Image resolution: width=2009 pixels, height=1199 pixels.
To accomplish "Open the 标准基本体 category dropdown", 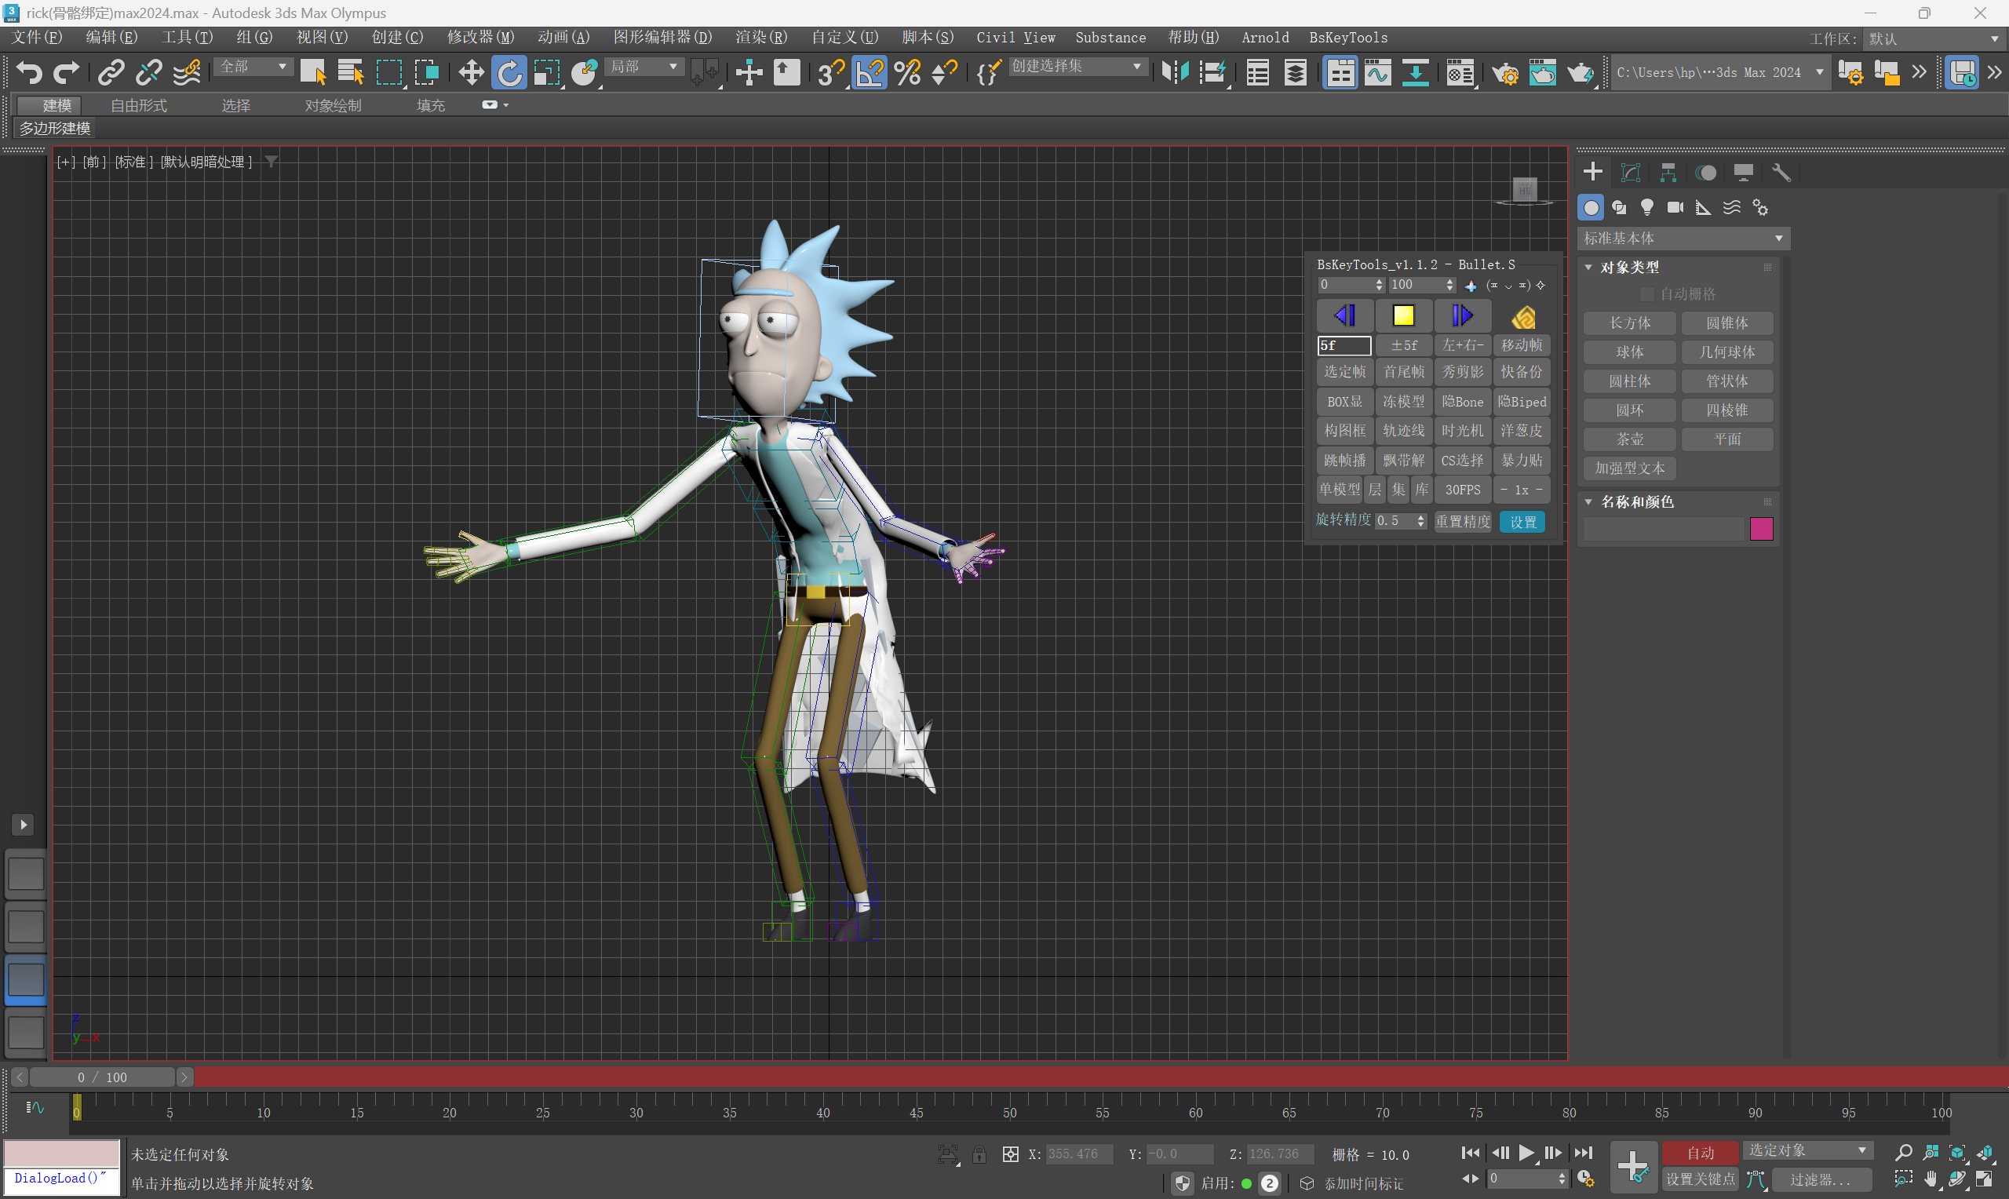I will click(1683, 239).
